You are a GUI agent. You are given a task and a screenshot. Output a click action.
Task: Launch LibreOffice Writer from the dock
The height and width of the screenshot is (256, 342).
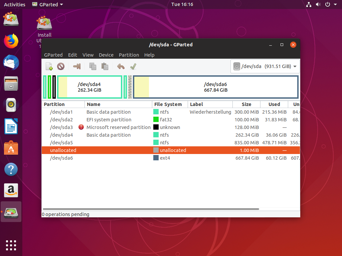11,126
